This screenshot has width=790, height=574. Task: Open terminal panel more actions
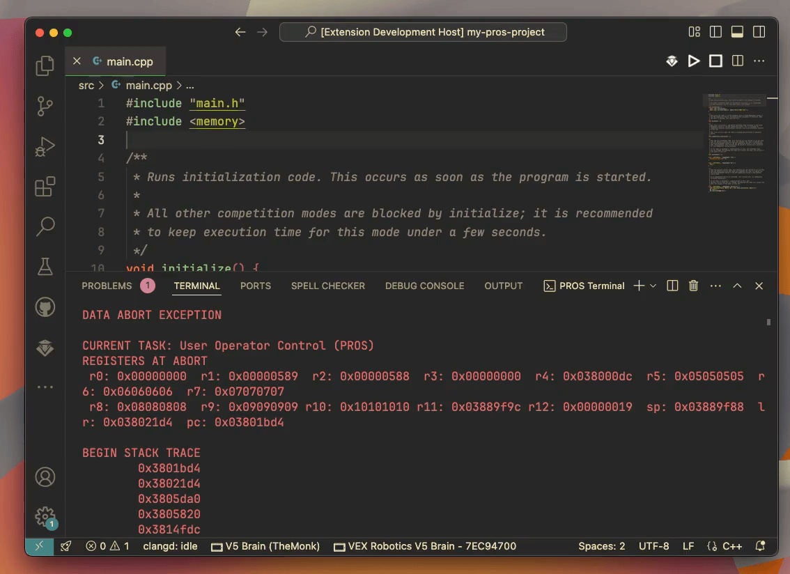715,286
